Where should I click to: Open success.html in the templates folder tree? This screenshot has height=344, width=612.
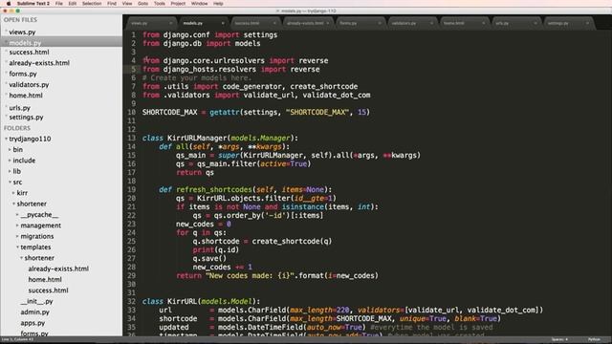[48, 290]
